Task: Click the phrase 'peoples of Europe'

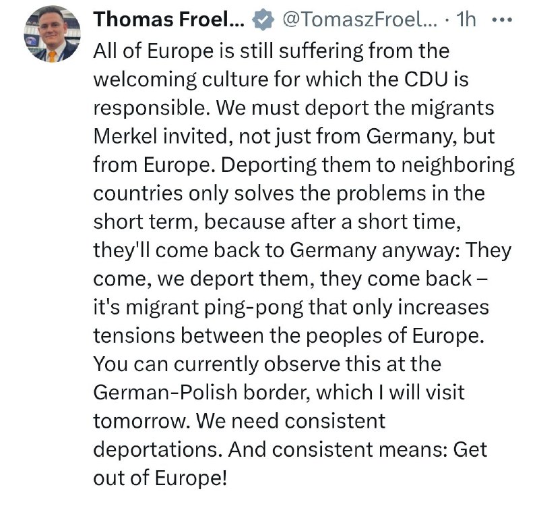Action: click(393, 336)
